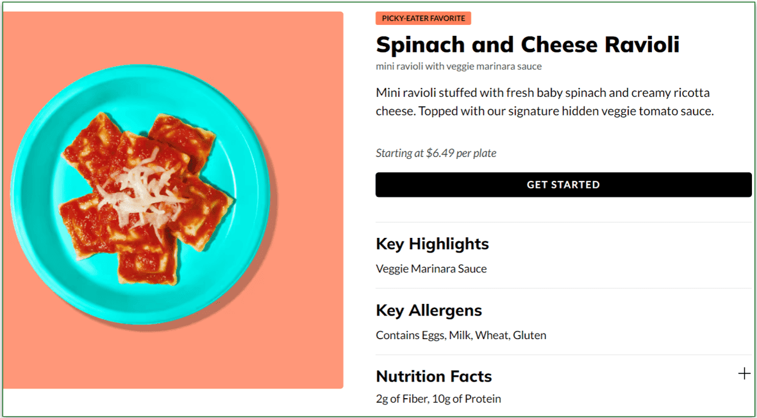This screenshot has height=418, width=757.
Task: Click the Key Allergens heading
Action: (429, 310)
